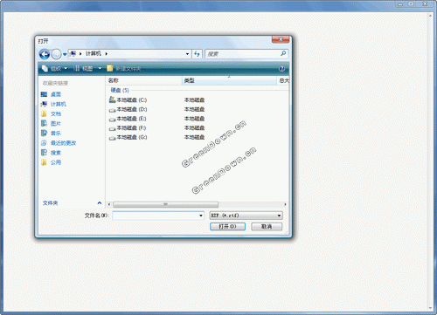Click the file list horizontal scrollbar thumb
This screenshot has height=315, width=437.
click(x=165, y=204)
